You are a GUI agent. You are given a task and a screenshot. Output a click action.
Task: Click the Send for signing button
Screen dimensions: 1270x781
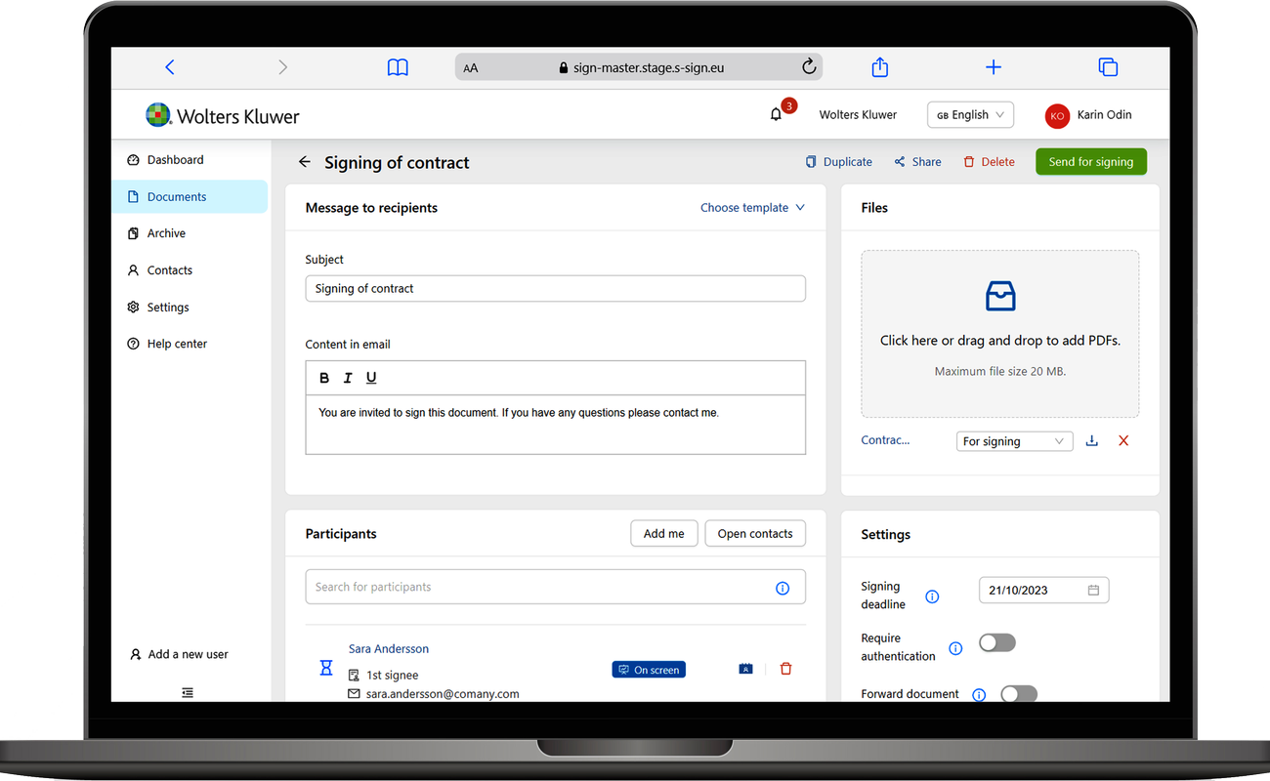[x=1090, y=162]
